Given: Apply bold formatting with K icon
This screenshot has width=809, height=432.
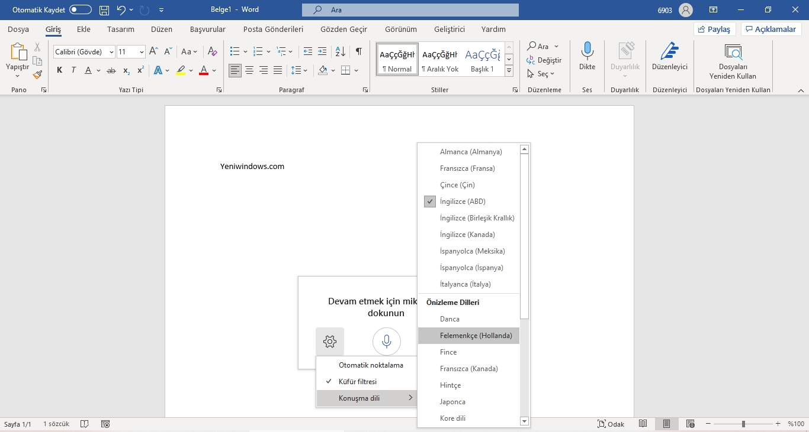Looking at the screenshot, I should pos(59,70).
